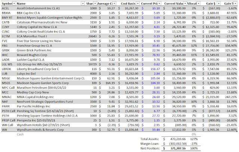Select the CLNY gain 12,325.80 cell
Viewport: 239px width, 152px height.
(x=212, y=27)
